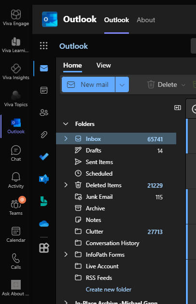Switch to the About tab
Viewport: 196px width, 304px height.
tap(146, 20)
